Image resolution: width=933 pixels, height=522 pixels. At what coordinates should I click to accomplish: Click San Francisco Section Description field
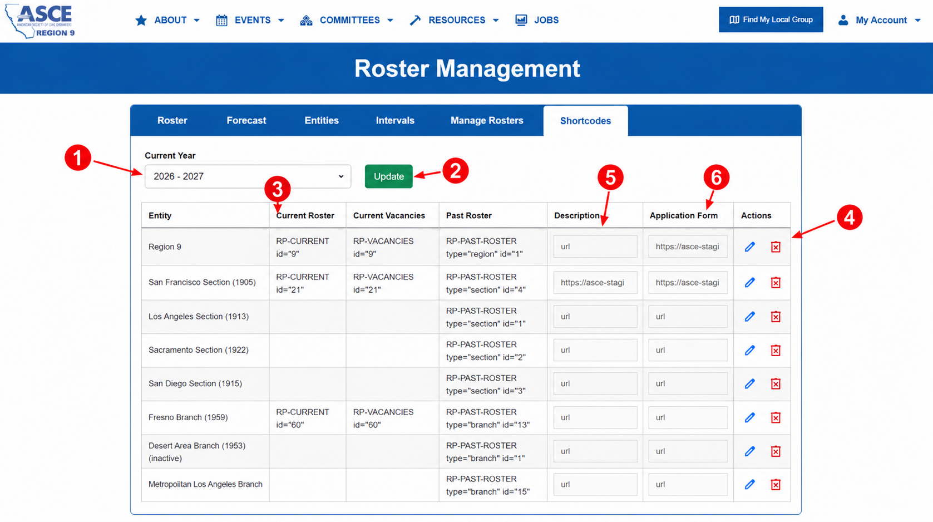(x=595, y=283)
